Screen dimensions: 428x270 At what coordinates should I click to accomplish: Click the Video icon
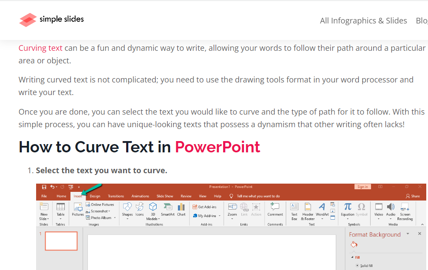[378, 207]
